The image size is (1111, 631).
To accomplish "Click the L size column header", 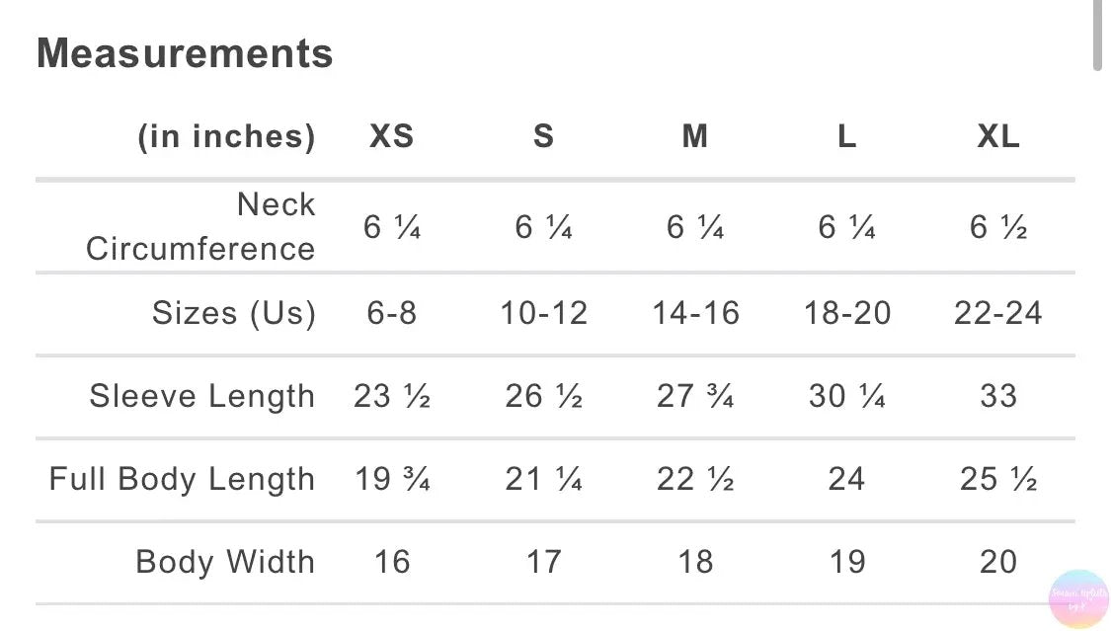I will 846,136.
